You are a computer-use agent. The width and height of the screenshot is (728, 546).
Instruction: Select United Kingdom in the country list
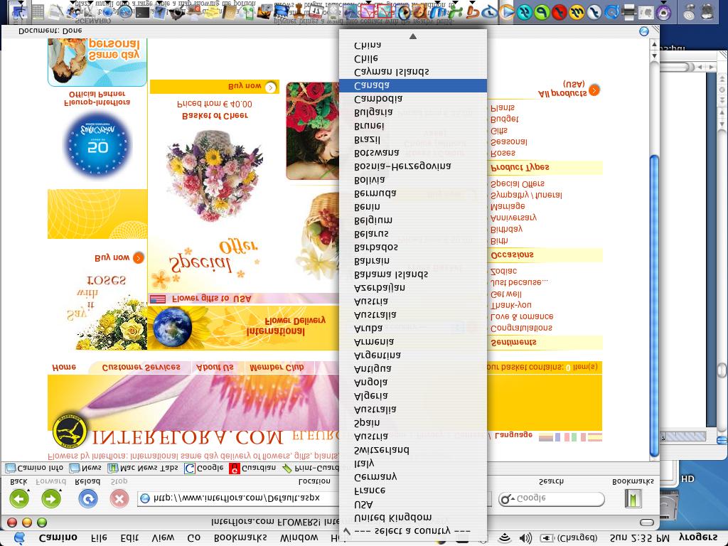[413, 518]
